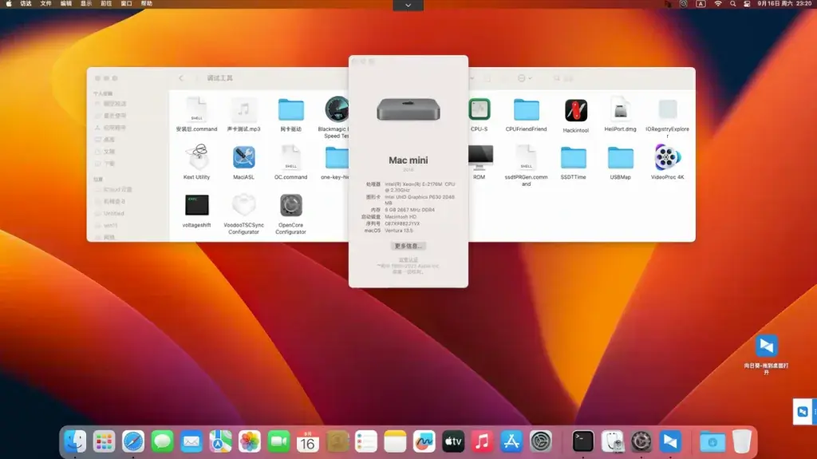Open the Trash in the Dock
The image size is (817, 459).
pyautogui.click(x=741, y=441)
